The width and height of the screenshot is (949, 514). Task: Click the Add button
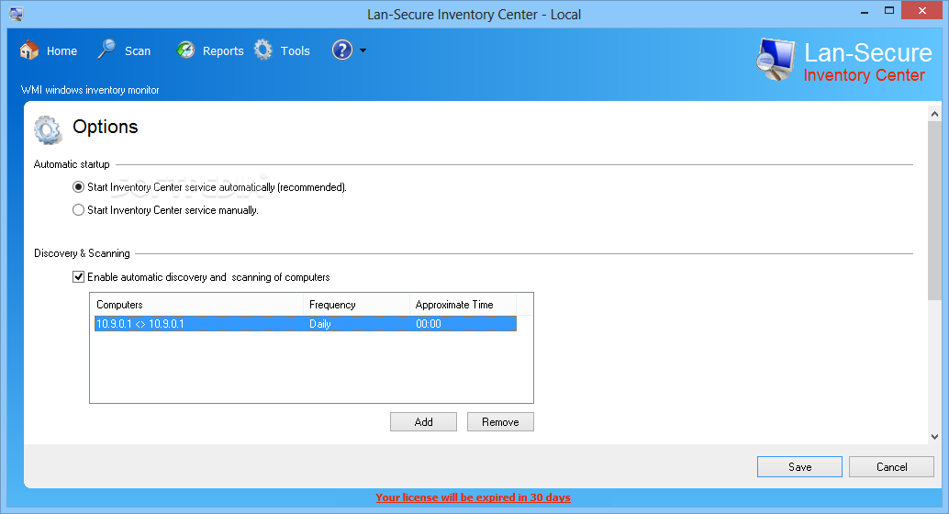point(424,422)
